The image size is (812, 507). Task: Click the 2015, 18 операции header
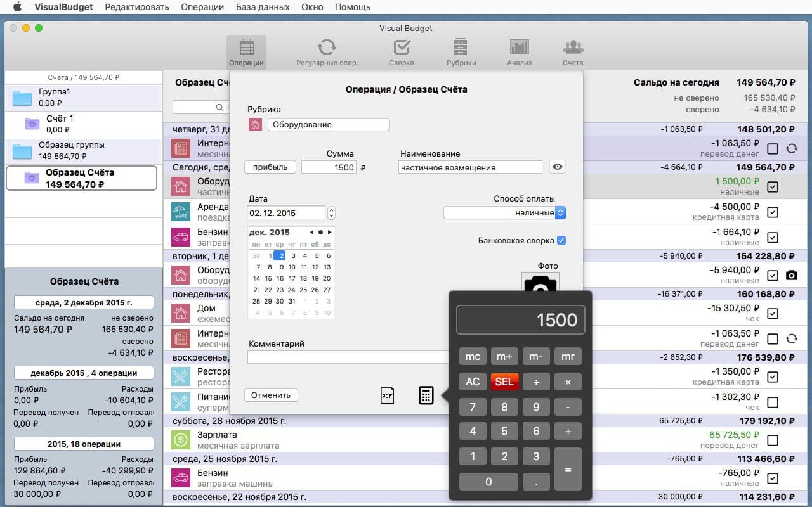click(84, 444)
